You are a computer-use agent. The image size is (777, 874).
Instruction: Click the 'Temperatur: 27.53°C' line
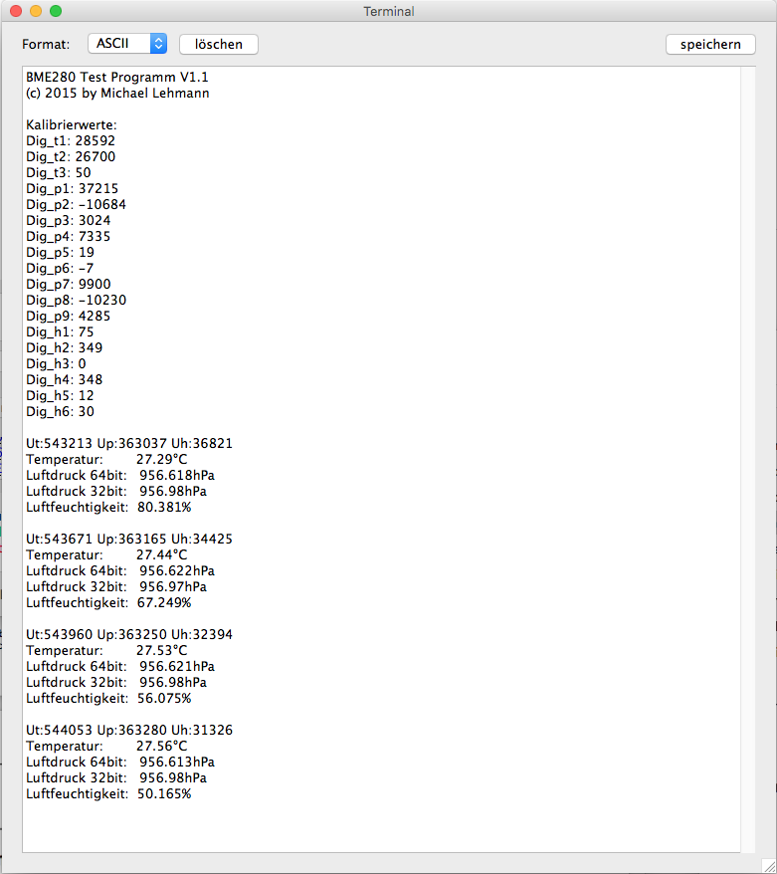(x=106, y=650)
